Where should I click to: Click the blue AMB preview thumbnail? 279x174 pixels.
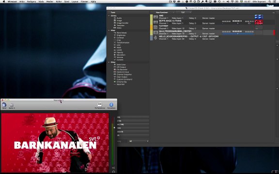[x=259, y=17]
